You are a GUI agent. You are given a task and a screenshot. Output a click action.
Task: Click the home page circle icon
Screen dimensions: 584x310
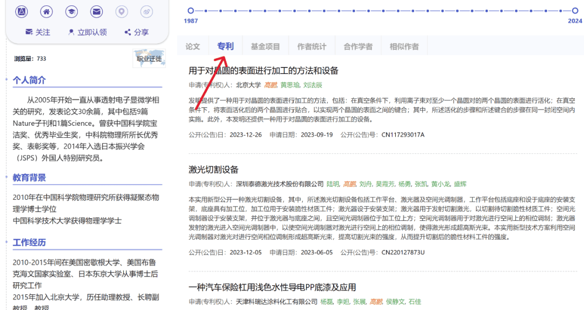[x=47, y=11]
